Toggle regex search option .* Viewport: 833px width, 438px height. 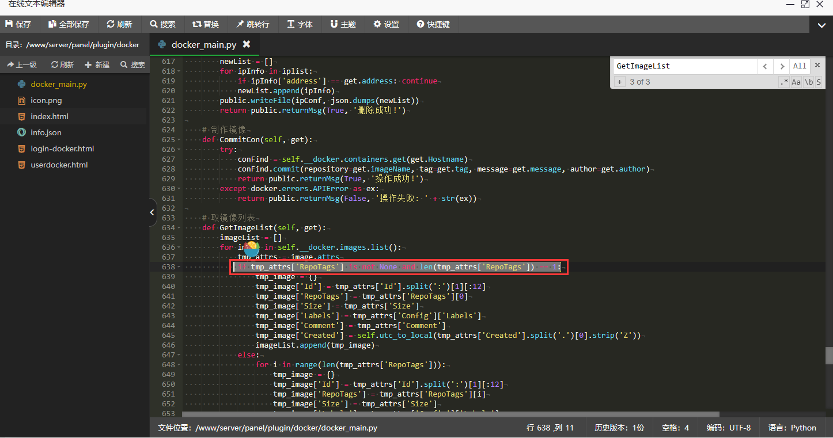tap(784, 82)
